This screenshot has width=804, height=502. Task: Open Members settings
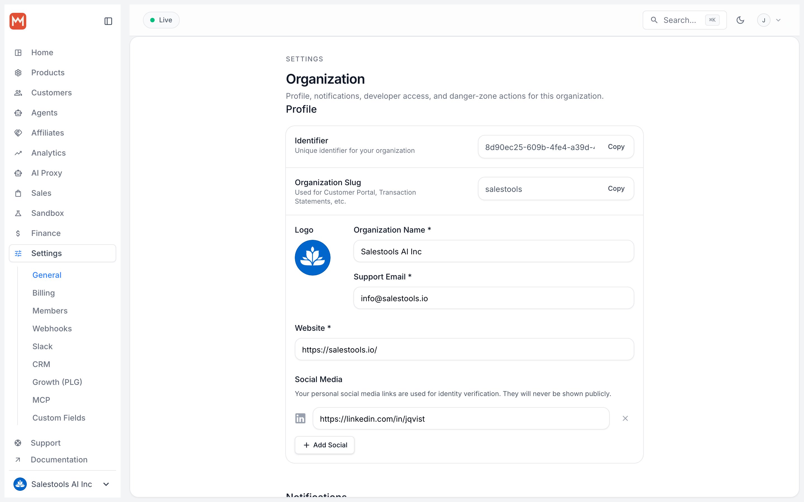pos(50,311)
